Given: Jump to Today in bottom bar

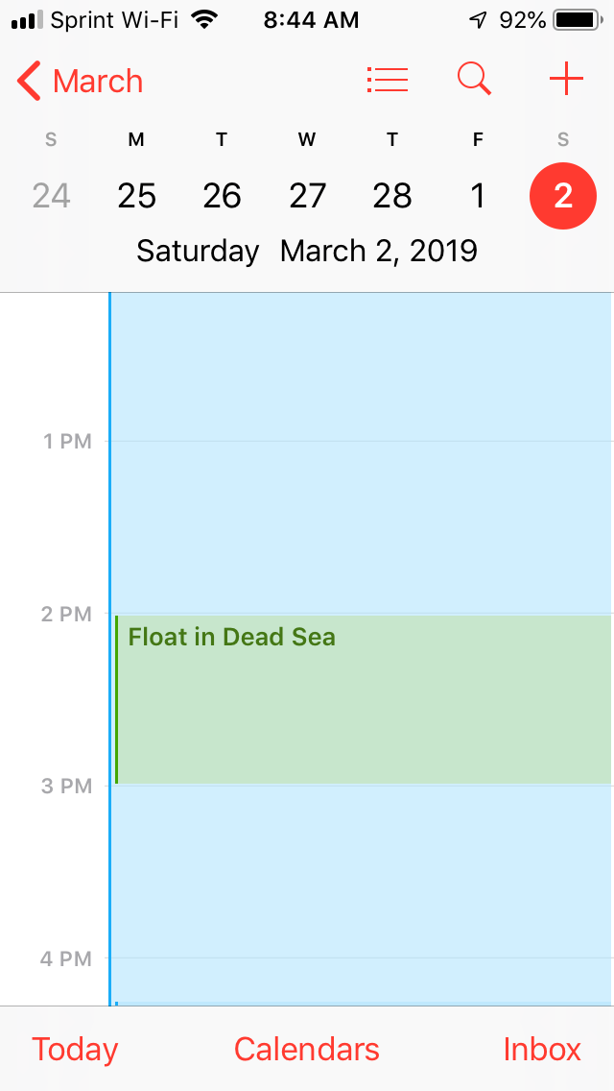Looking at the screenshot, I should tap(75, 1050).
